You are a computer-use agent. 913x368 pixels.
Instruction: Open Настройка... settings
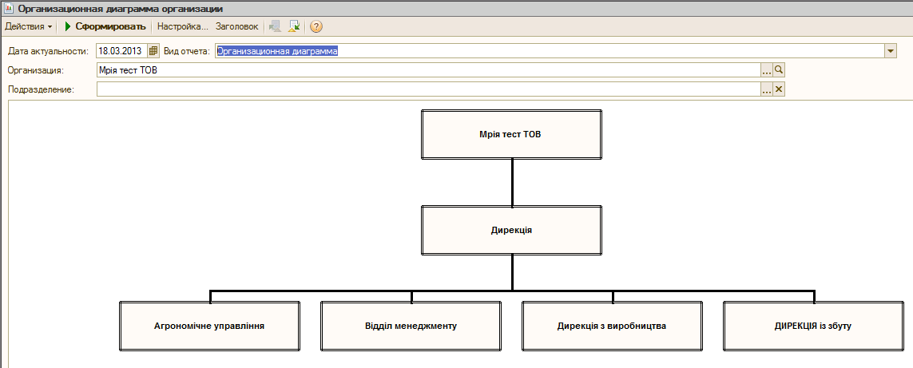click(183, 27)
